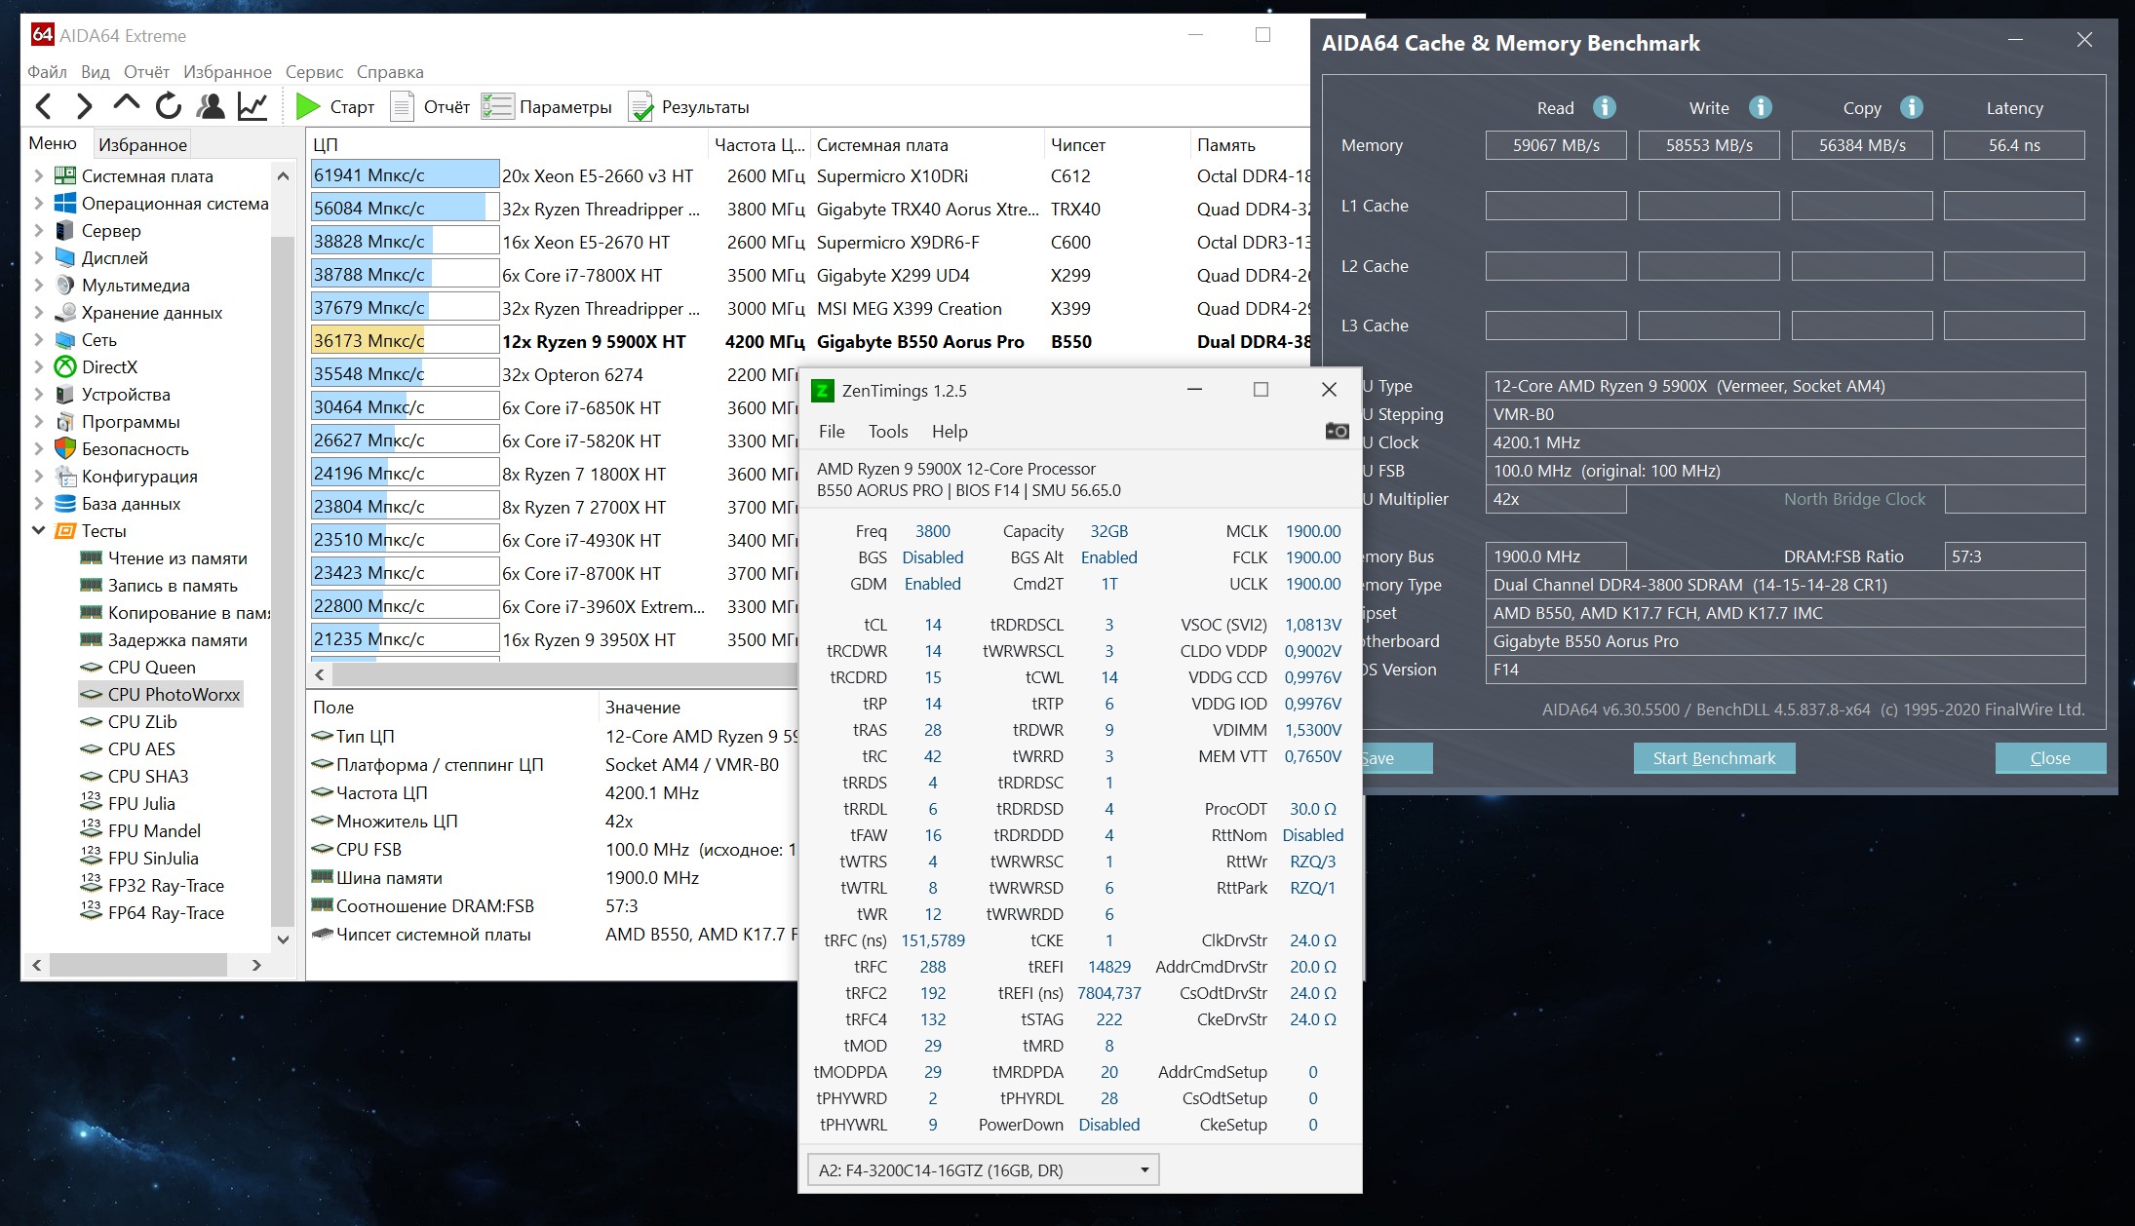This screenshot has height=1226, width=2135.
Task: Click the refresh icon in AIDA64 toolbar
Action: (x=168, y=106)
